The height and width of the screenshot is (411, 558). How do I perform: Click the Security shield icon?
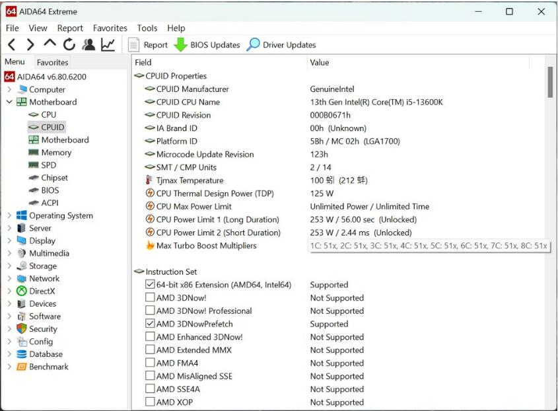tap(22, 328)
